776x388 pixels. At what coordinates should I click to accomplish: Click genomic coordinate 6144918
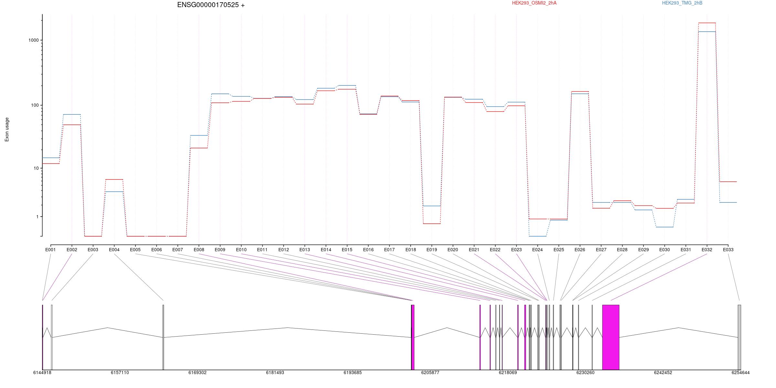pyautogui.click(x=42, y=372)
